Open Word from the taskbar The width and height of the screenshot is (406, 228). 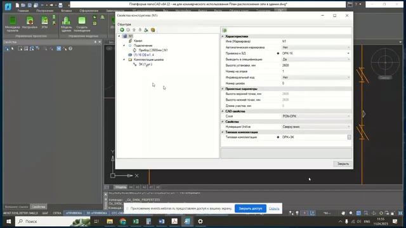pos(162,221)
